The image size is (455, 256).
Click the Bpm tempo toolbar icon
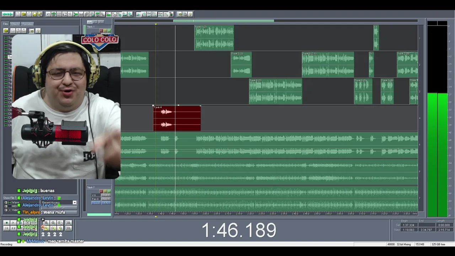pyautogui.click(x=160, y=14)
